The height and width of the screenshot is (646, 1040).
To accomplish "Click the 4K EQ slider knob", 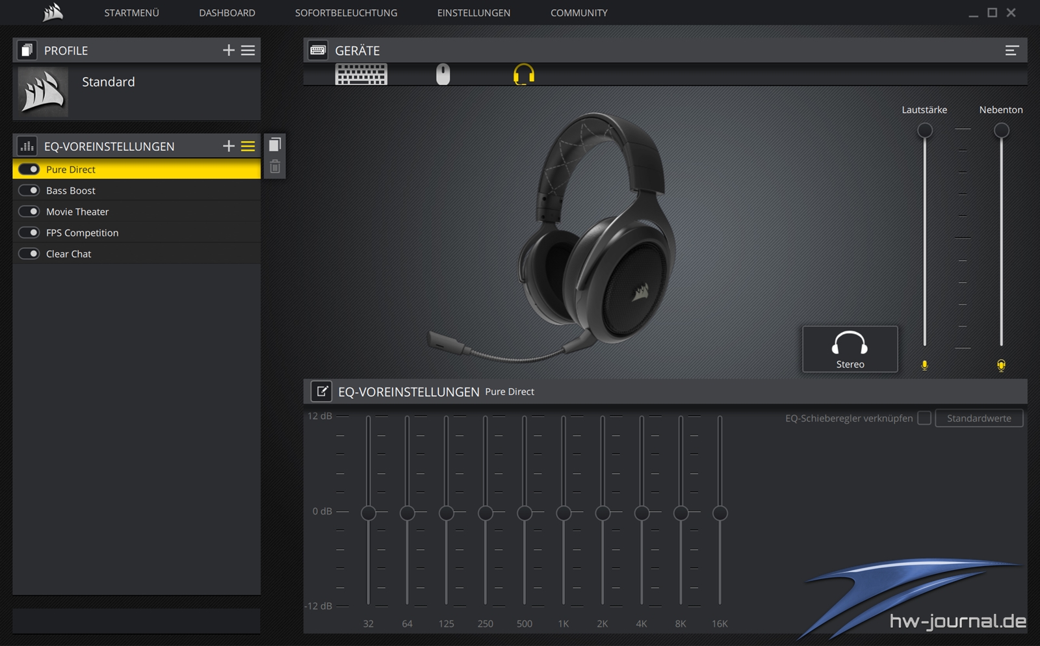I will point(642,513).
